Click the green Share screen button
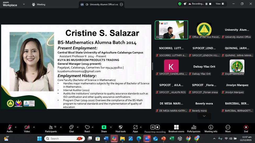 click(x=104, y=128)
